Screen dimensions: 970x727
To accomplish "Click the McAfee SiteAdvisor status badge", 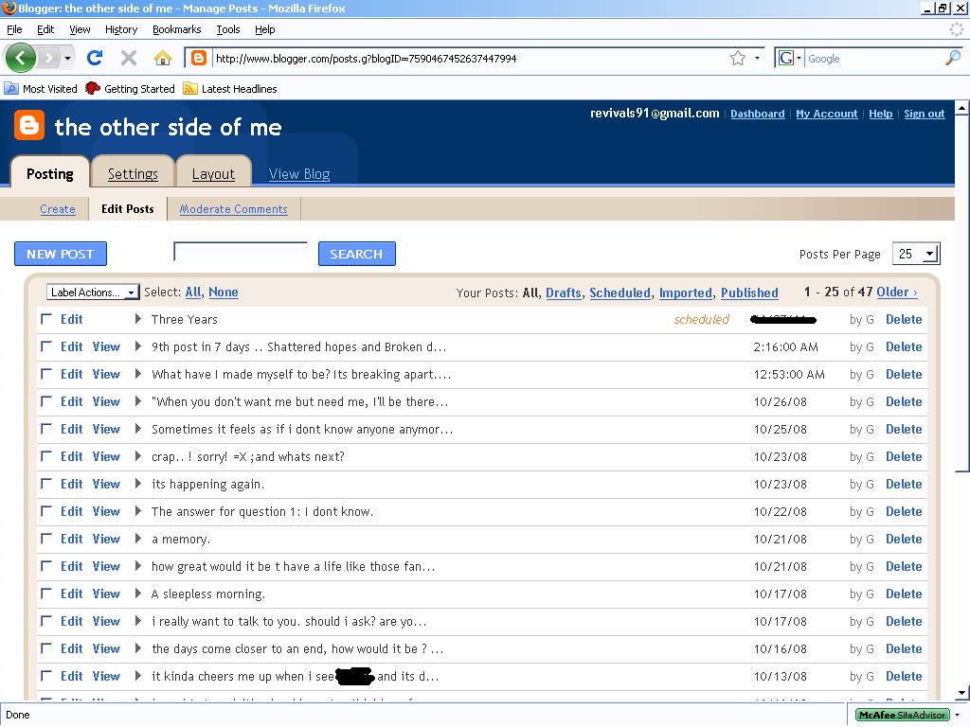I will [903, 716].
